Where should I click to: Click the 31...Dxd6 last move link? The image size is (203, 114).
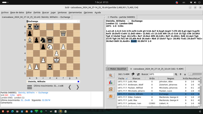point(25,100)
